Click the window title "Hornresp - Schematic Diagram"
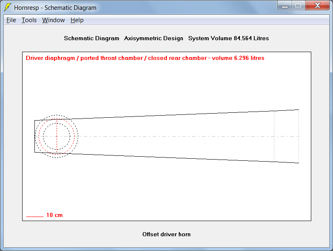 (x=55, y=8)
